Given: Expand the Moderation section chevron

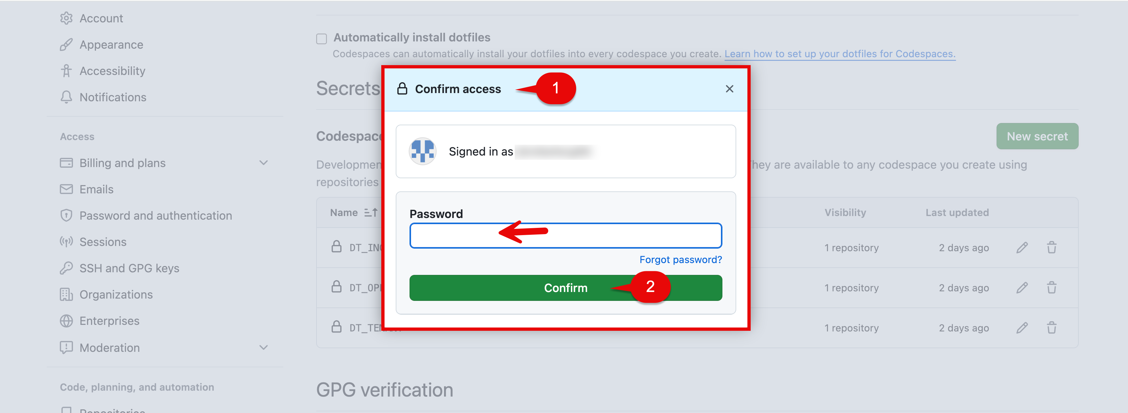Looking at the screenshot, I should pos(263,348).
